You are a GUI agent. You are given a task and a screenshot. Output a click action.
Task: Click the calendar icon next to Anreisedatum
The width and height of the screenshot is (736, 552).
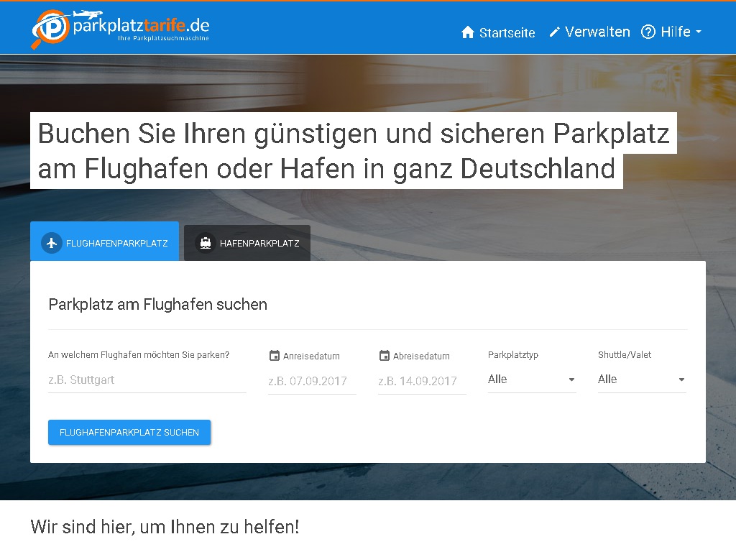pos(274,356)
